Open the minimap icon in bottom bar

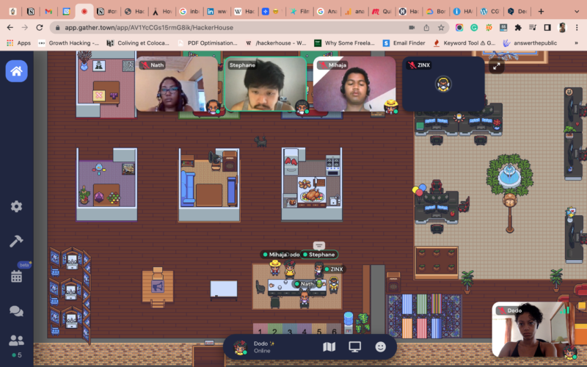coord(329,346)
